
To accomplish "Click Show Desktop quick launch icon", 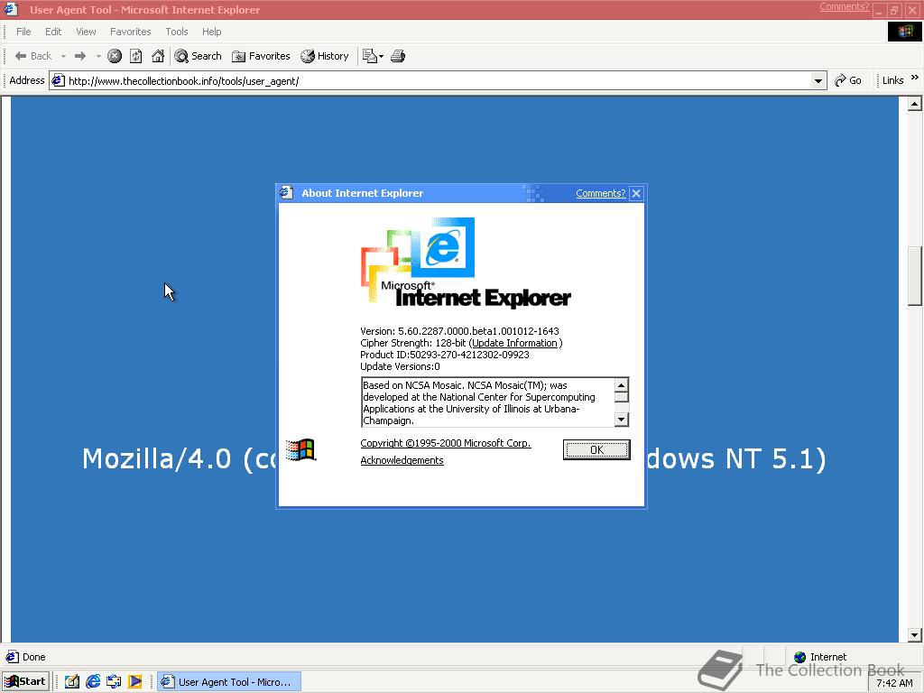I will click(72, 682).
